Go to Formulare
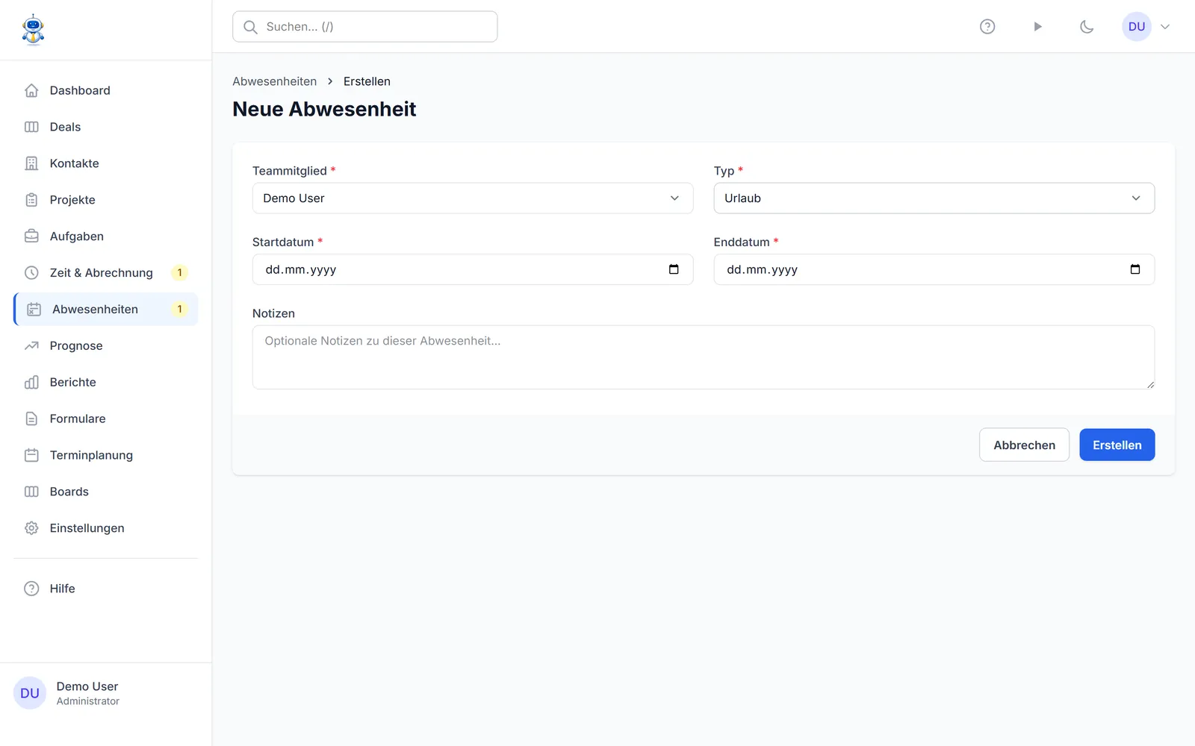Image resolution: width=1195 pixels, height=746 pixels. (106, 419)
